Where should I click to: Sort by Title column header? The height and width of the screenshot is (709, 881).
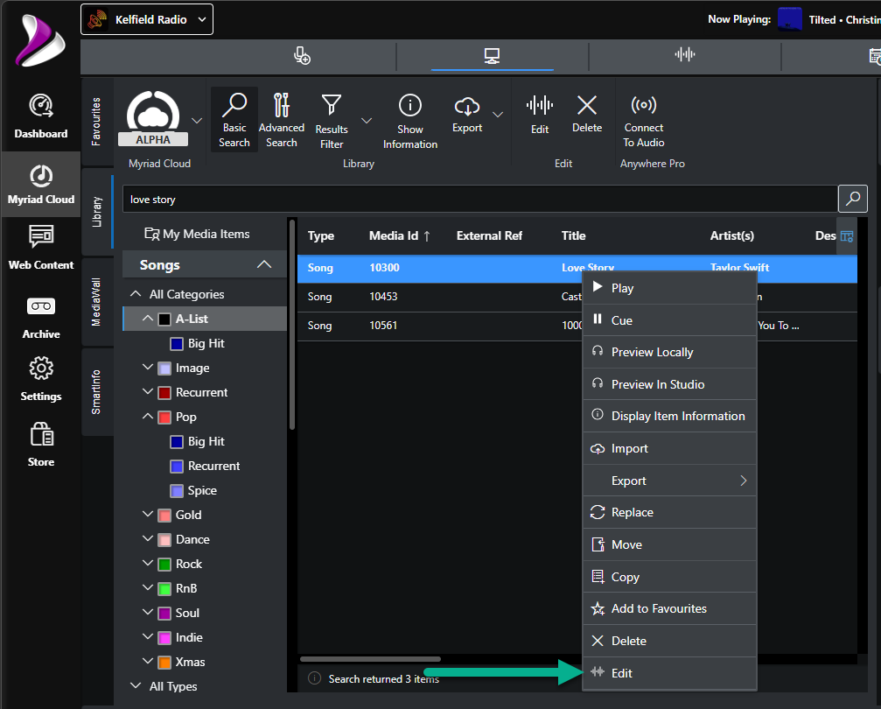pyautogui.click(x=573, y=235)
